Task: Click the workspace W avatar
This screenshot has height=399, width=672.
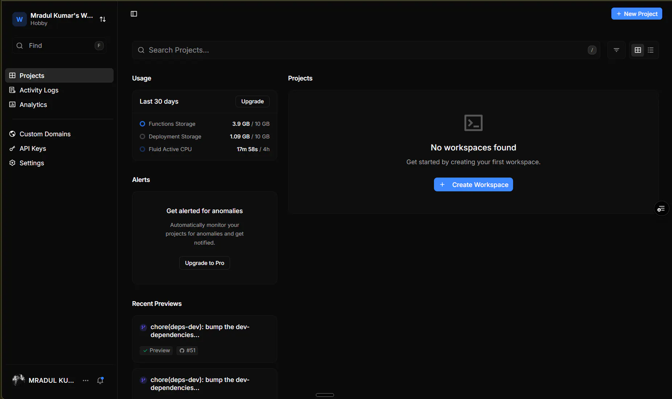Action: (x=20, y=19)
